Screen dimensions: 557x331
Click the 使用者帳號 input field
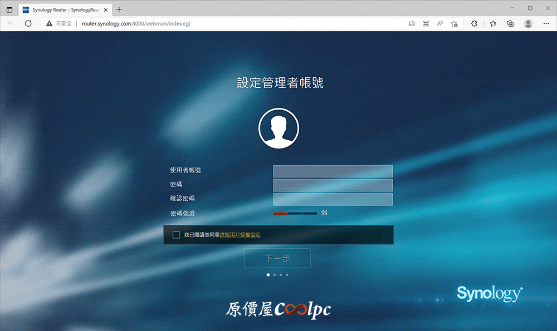(x=333, y=171)
